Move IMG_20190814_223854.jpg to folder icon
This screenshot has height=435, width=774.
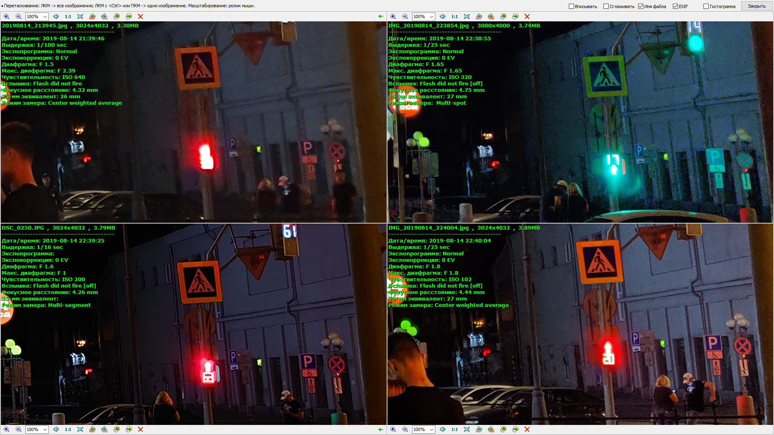tap(515, 17)
